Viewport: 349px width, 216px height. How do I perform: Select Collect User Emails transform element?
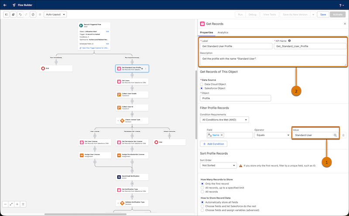pos(132,95)
